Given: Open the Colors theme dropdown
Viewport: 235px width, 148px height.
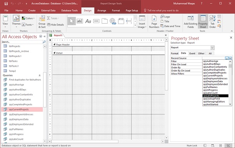Looking at the screenshot, I should [28, 18].
